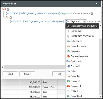The image size is (103, 99).
Task: Click the operator list scroll down arrow
Action: [x=101, y=97]
